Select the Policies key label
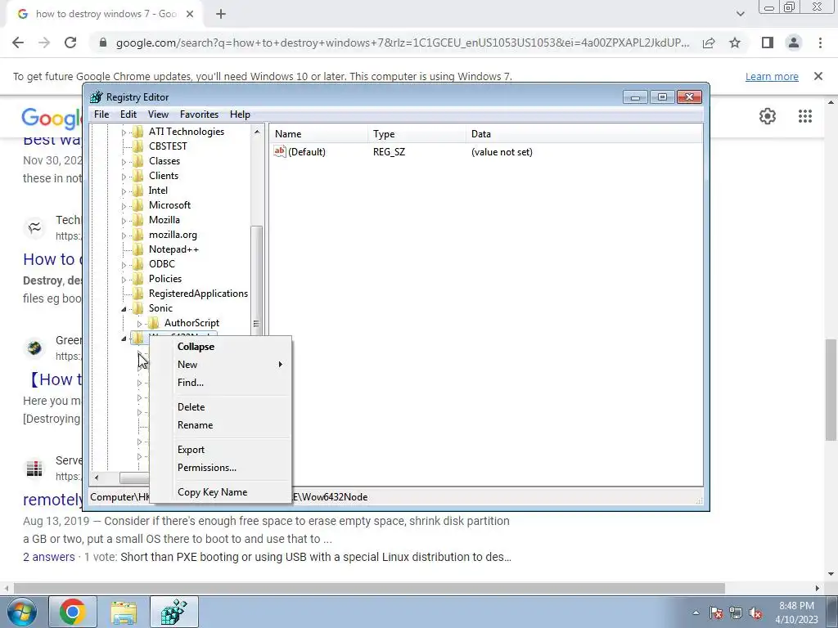Screen dimensions: 838x628 click(x=165, y=279)
